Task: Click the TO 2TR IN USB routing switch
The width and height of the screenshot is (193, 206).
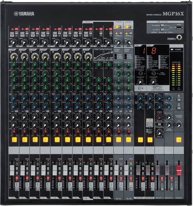Action: click(162, 30)
